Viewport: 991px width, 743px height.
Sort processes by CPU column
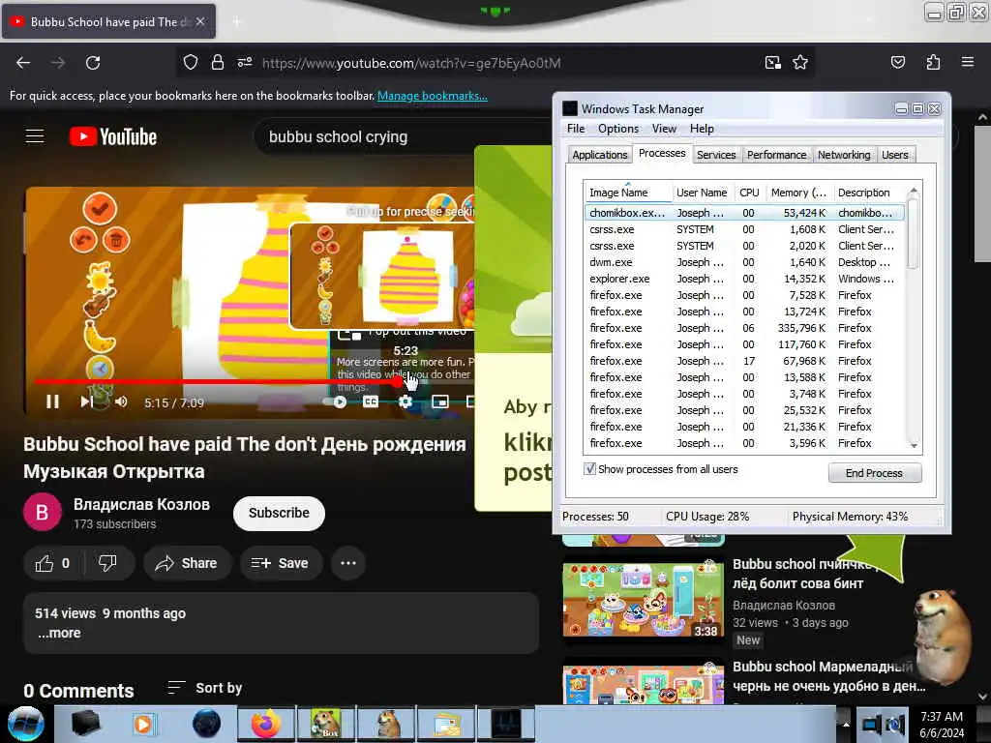click(x=749, y=193)
